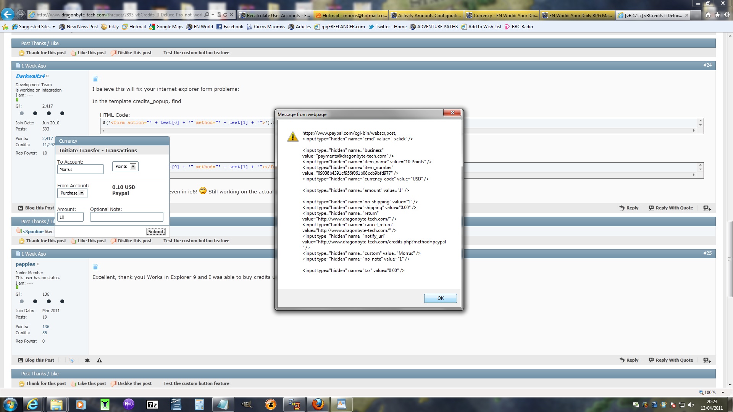This screenshot has width=733, height=412.
Task: Click the browser Forward arrow
Action: (x=21, y=14)
